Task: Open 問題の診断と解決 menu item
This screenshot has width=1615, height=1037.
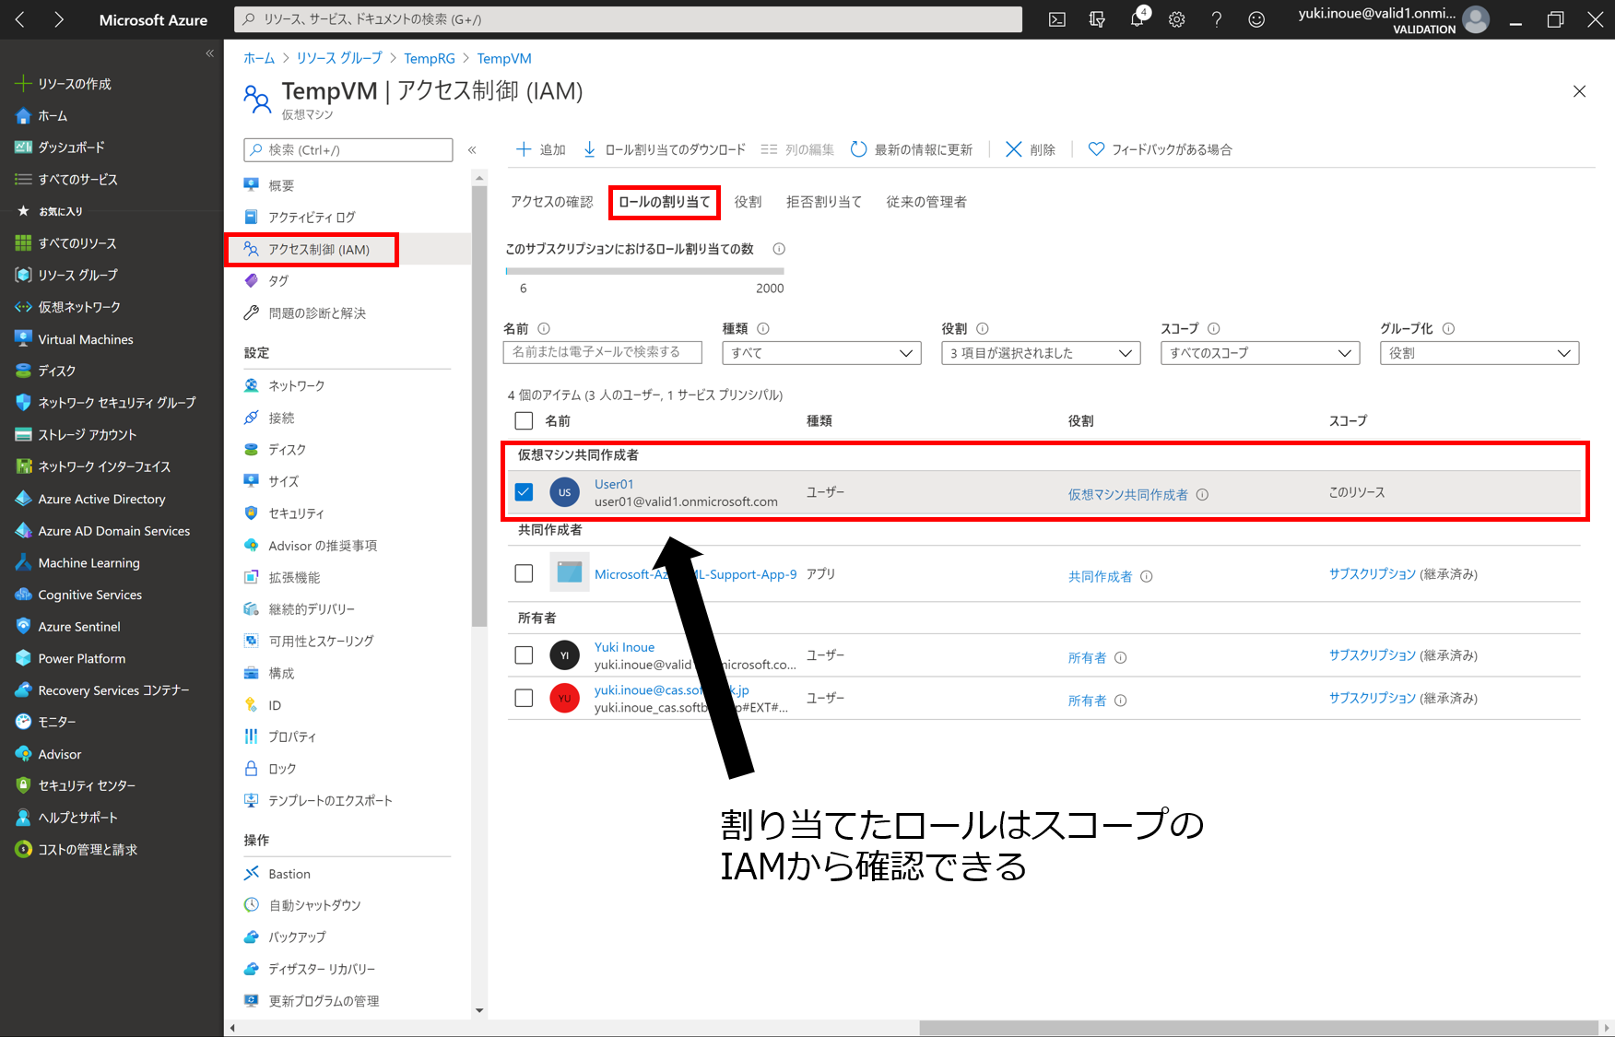Action: 316,313
